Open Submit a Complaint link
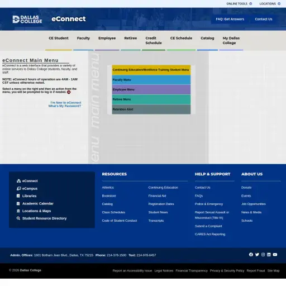286x286 pixels. pyautogui.click(x=208, y=226)
